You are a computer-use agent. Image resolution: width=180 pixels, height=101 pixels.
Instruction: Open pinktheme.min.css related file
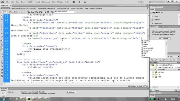pos(63,8)
